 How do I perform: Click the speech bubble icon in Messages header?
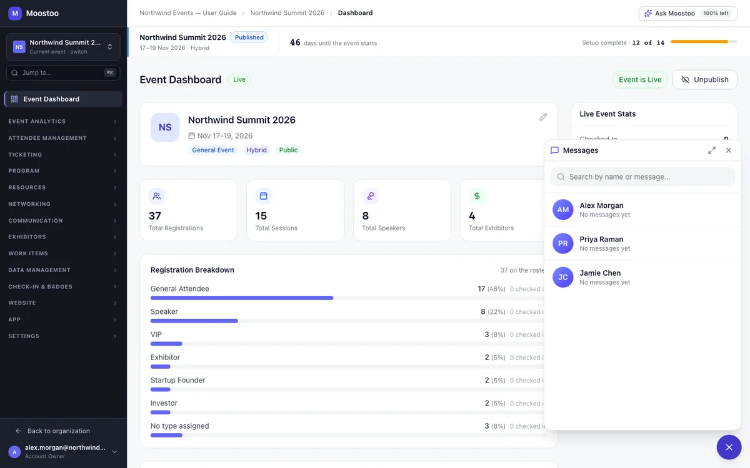[554, 150]
